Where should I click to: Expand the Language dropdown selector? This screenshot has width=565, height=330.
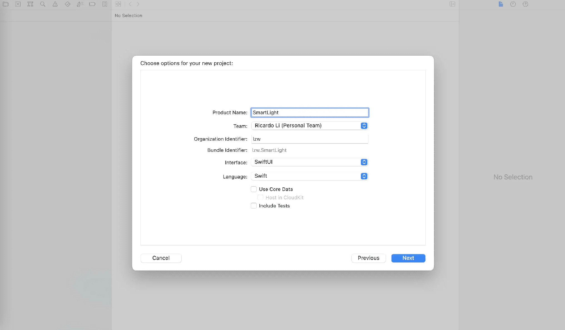tap(364, 176)
